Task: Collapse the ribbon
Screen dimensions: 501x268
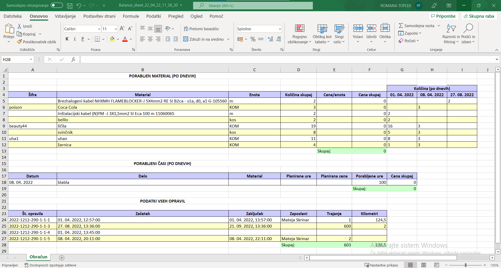Action: 497,50
